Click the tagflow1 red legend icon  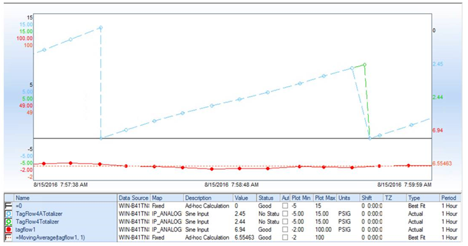(9, 229)
